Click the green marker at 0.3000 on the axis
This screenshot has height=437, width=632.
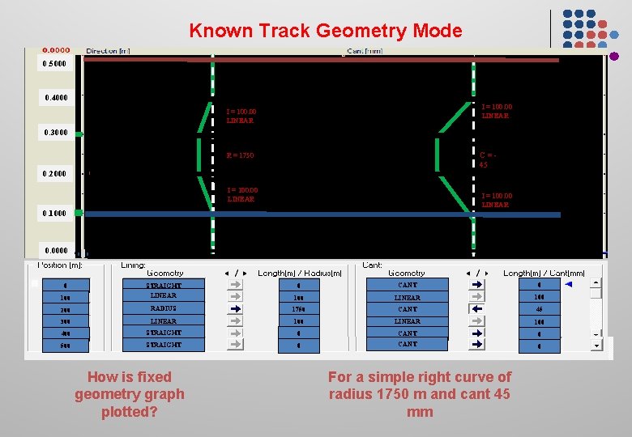(x=79, y=134)
